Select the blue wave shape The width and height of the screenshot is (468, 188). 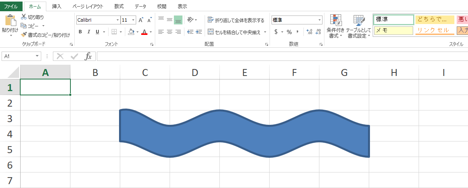[x=244, y=134]
